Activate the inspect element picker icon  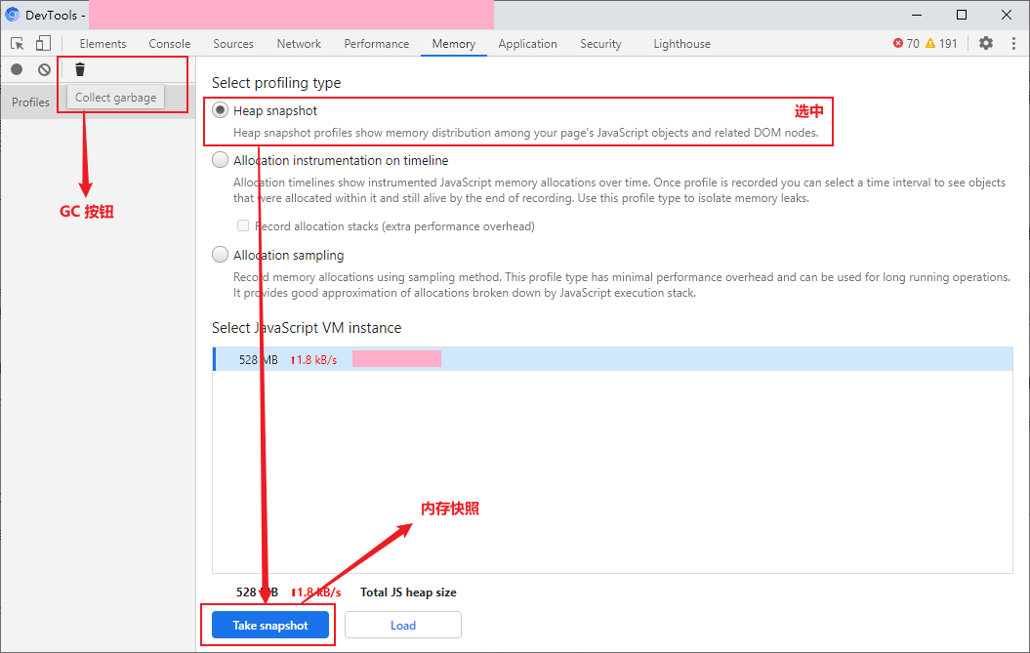pos(18,44)
